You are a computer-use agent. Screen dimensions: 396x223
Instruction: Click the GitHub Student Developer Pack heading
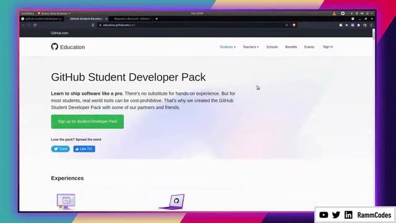[128, 77]
